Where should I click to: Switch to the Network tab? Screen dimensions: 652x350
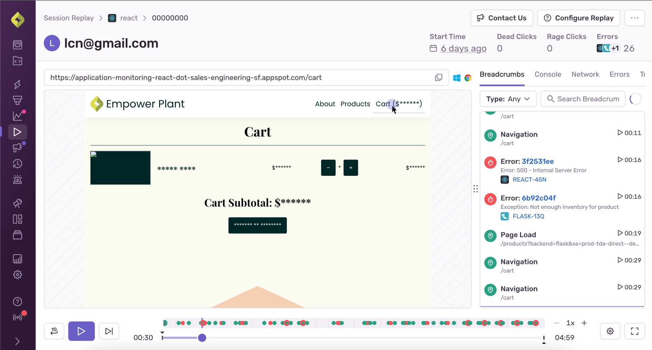click(585, 75)
